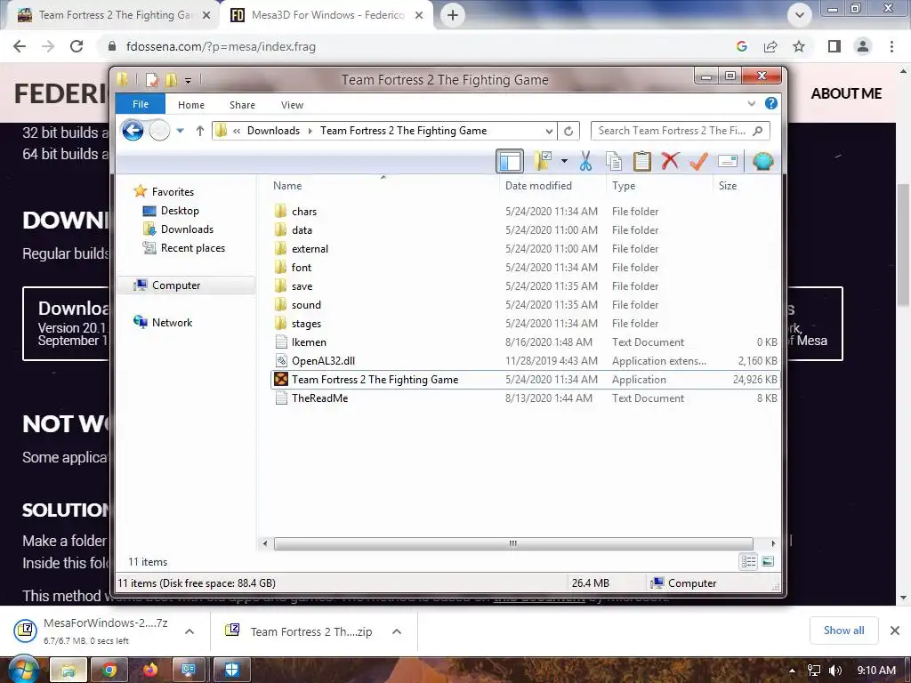Image resolution: width=911 pixels, height=683 pixels.
Task: Select Computer in the navigation pane
Action: [186, 285]
